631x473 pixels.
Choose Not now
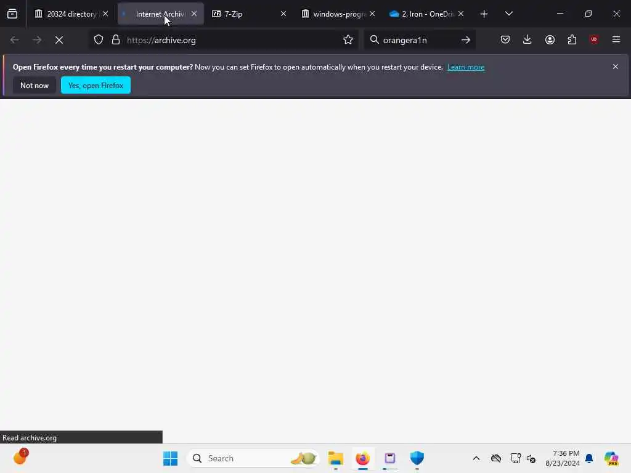pyautogui.click(x=35, y=85)
